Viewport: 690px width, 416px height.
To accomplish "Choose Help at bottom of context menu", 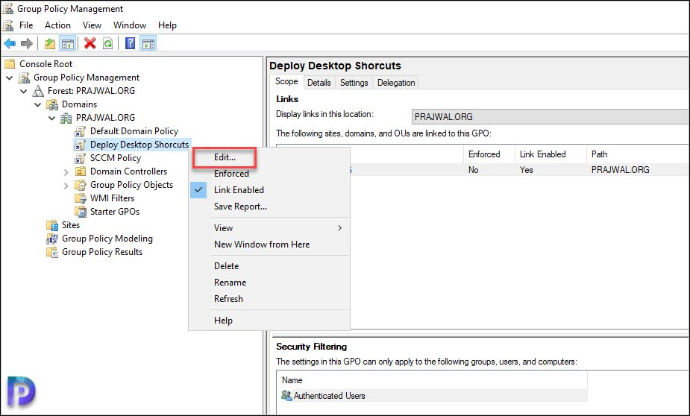I will [x=223, y=321].
